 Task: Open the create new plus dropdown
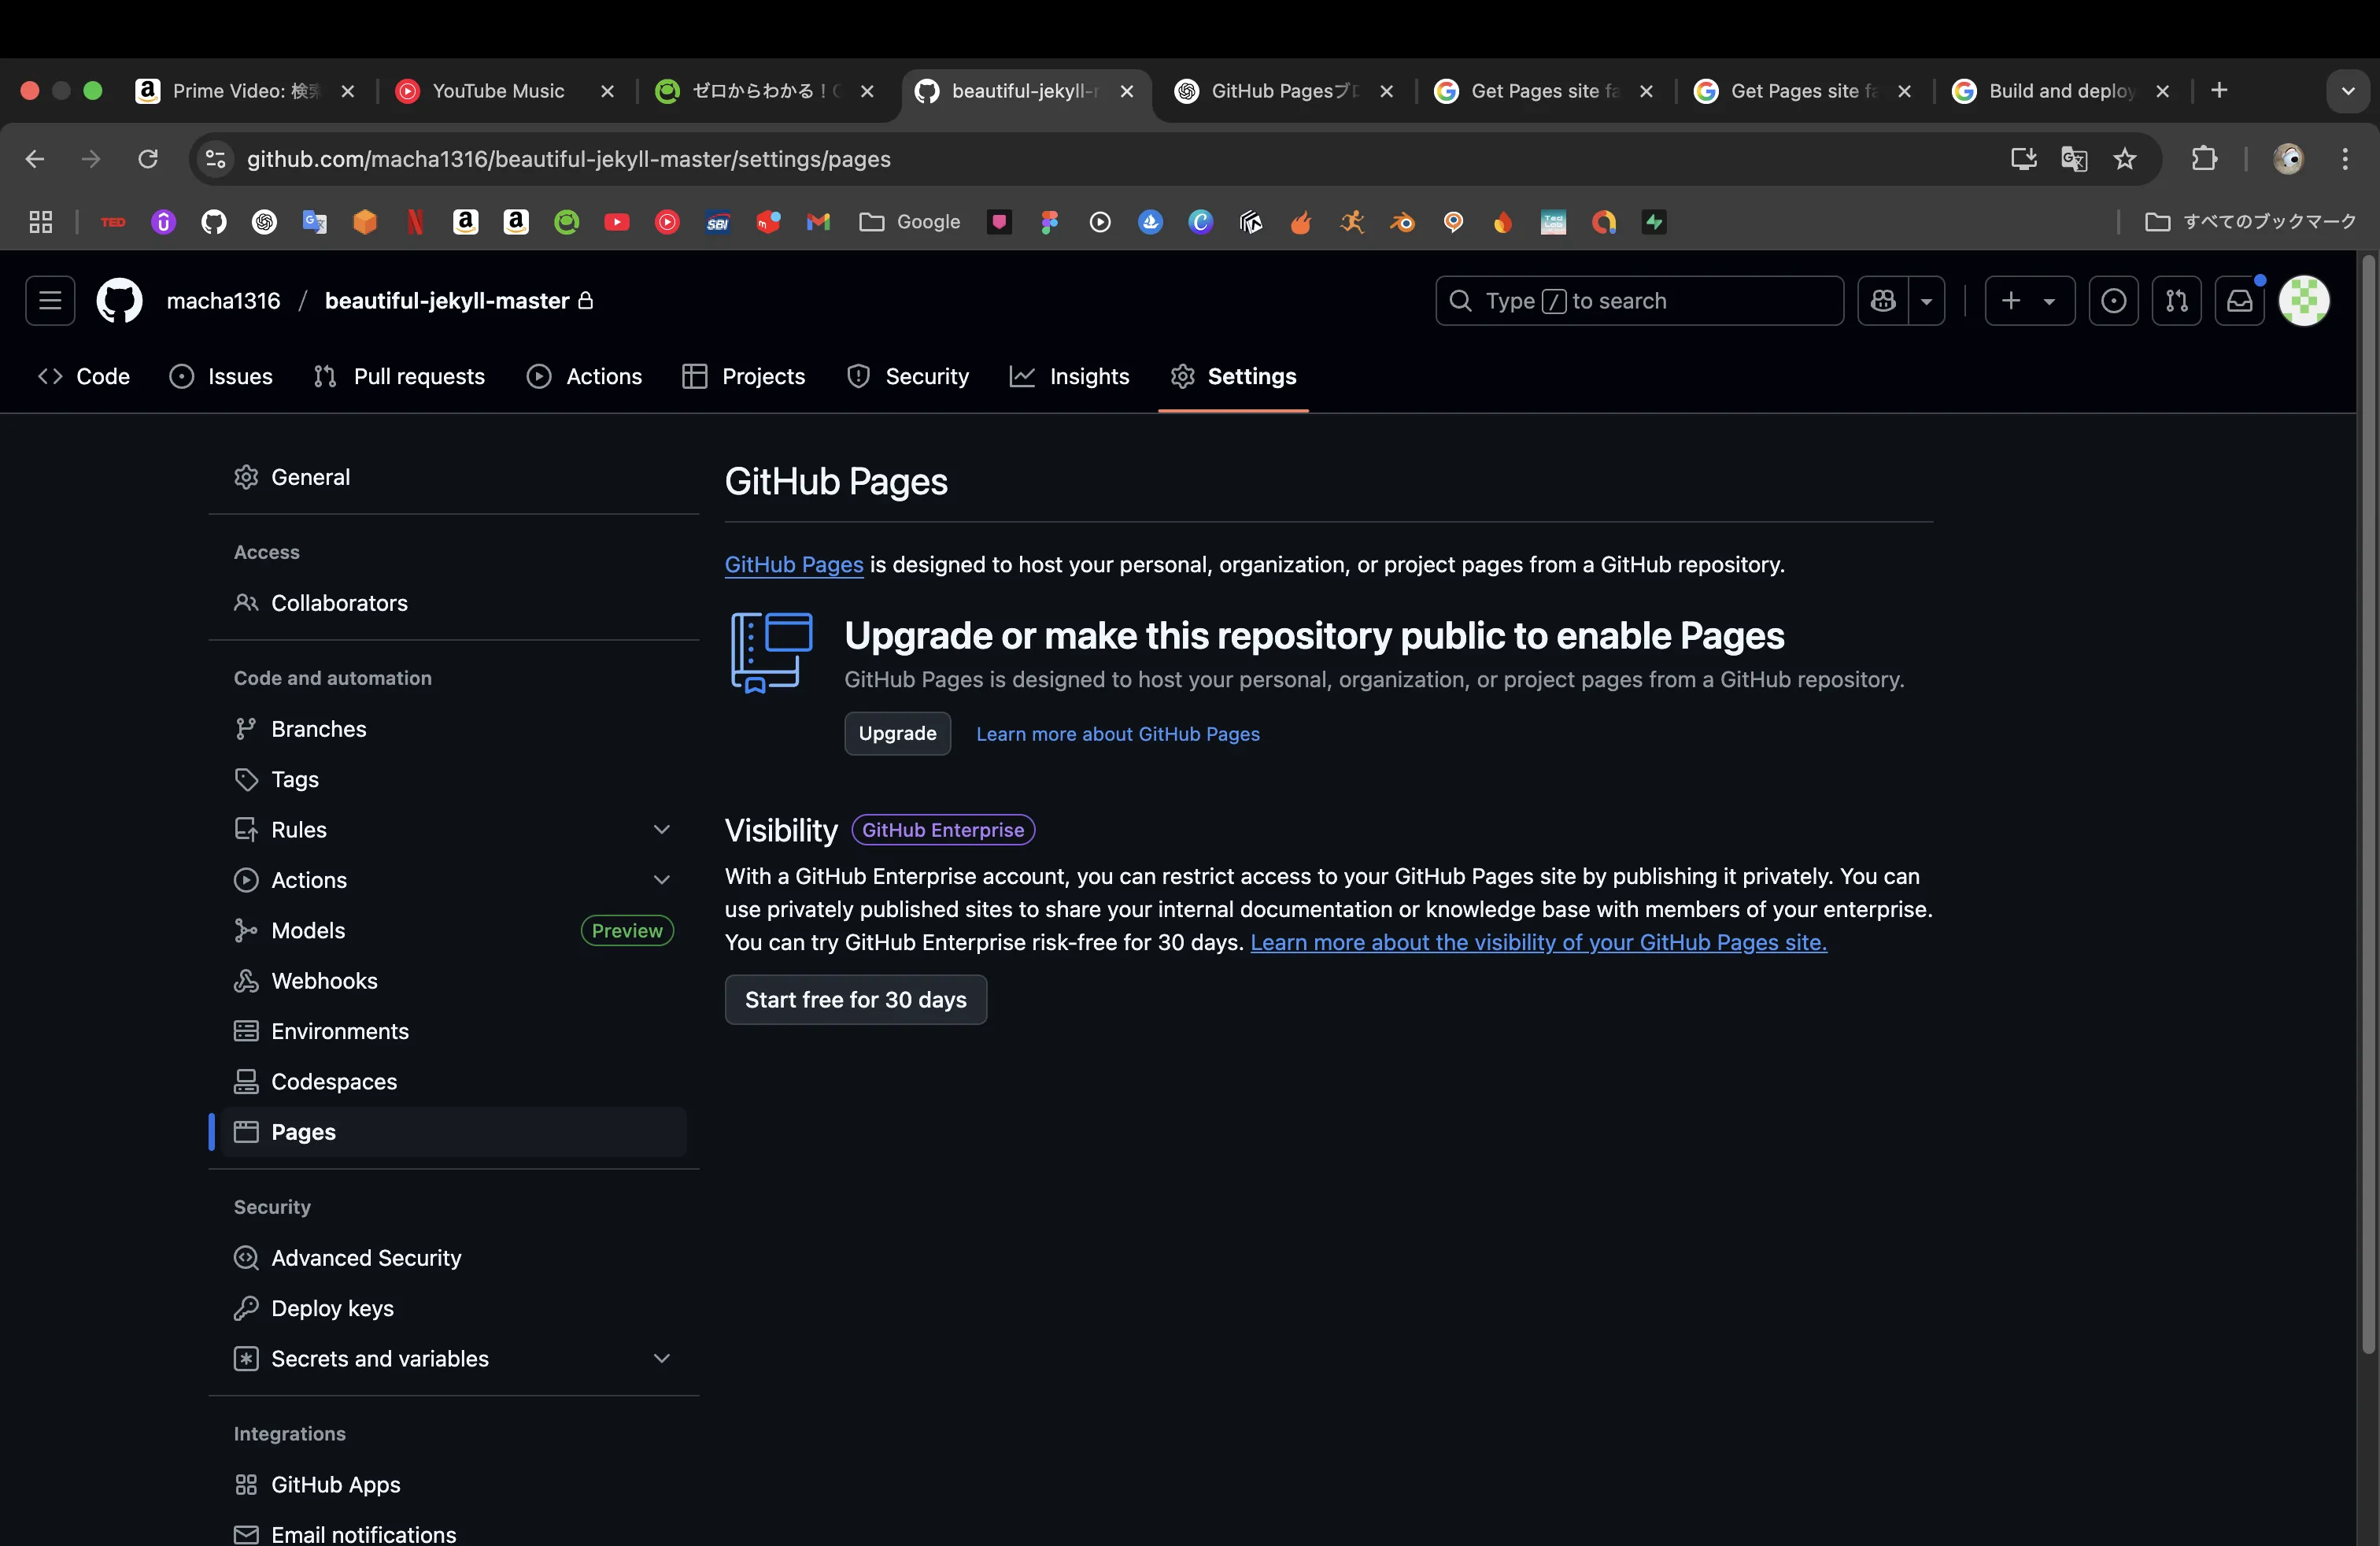2028,301
